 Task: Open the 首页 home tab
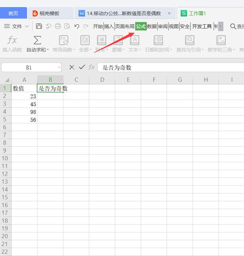[x=13, y=13]
